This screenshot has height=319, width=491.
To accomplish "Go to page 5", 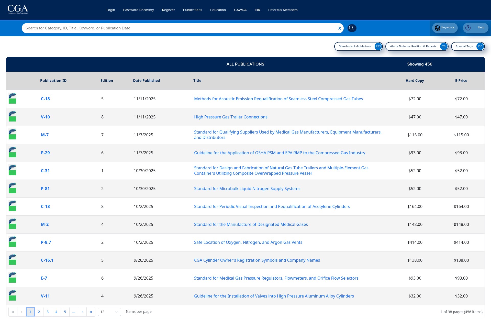I will click(x=65, y=312).
